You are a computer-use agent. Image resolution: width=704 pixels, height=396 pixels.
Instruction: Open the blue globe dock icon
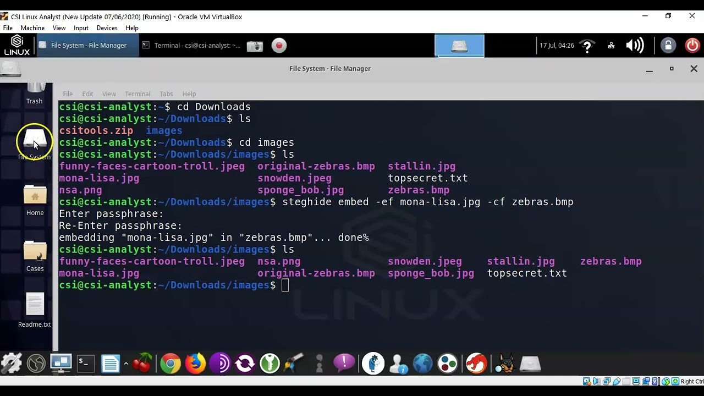click(423, 364)
